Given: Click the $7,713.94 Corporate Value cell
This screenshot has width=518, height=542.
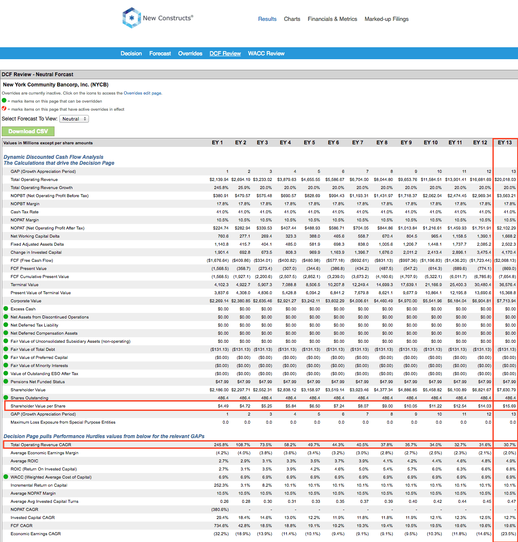Looking at the screenshot, I should tap(506, 301).
